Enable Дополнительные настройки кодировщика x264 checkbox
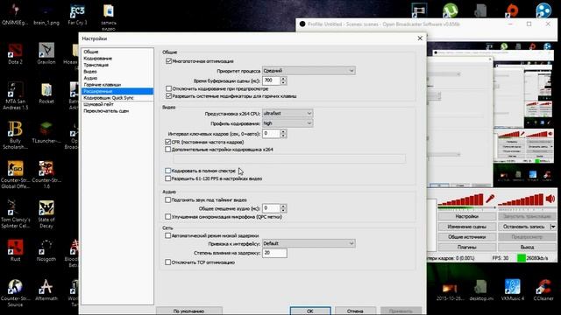 click(x=167, y=150)
